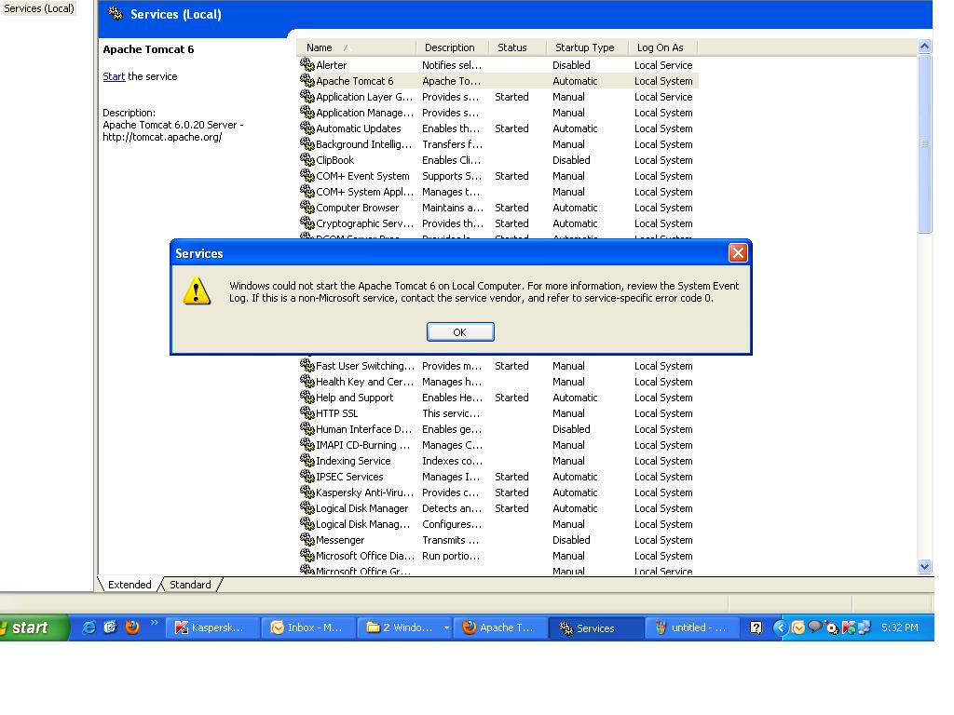Click the help question mark tray icon

pyautogui.click(x=756, y=627)
